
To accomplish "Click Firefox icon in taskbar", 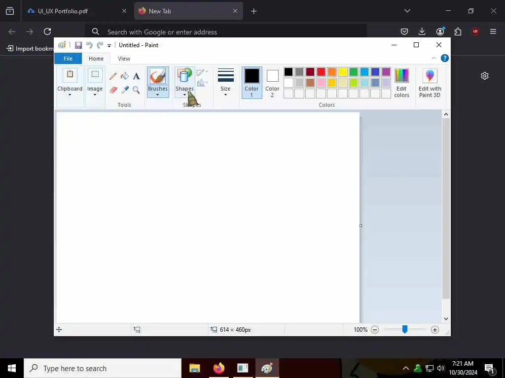I will point(218,368).
